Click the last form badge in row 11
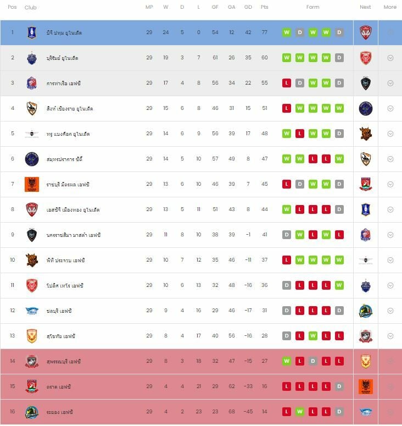 tap(339, 285)
